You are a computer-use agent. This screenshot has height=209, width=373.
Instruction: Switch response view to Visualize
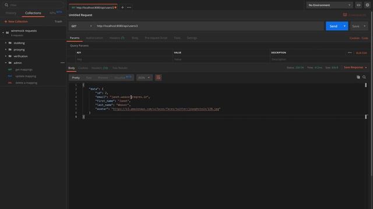(x=119, y=77)
